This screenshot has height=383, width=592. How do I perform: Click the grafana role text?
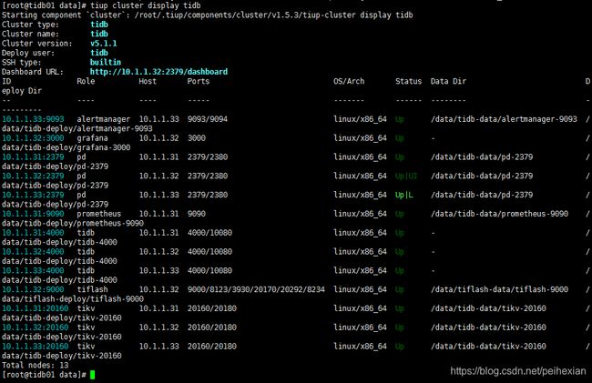[x=93, y=138]
